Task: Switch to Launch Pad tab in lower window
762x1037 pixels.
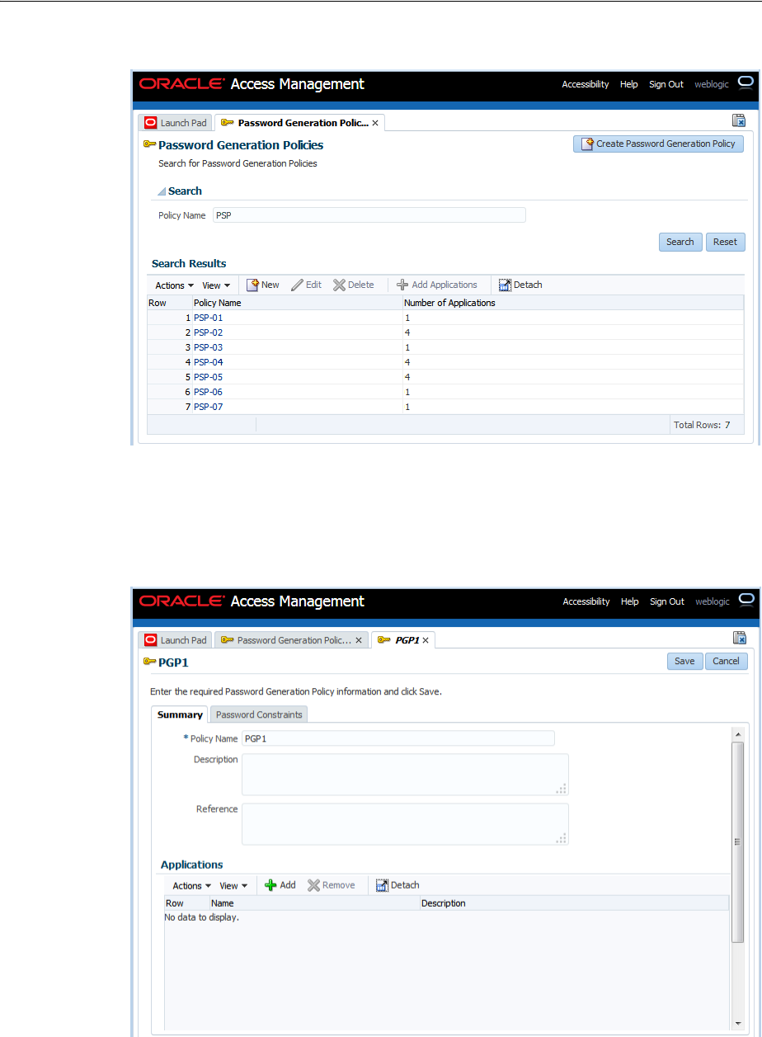Action: (175, 640)
